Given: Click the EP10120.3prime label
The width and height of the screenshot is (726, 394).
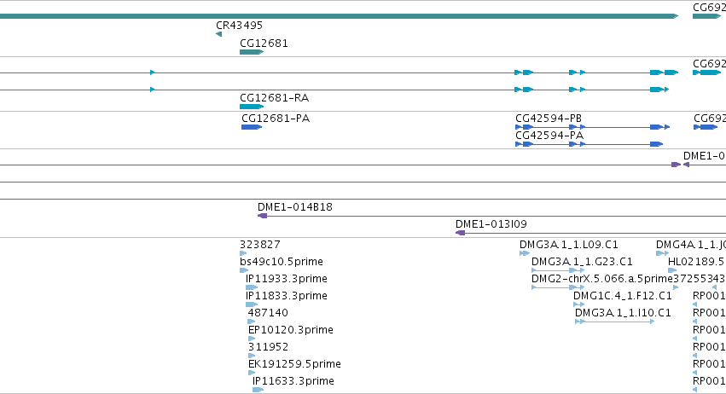Looking at the screenshot, I should point(291,330).
